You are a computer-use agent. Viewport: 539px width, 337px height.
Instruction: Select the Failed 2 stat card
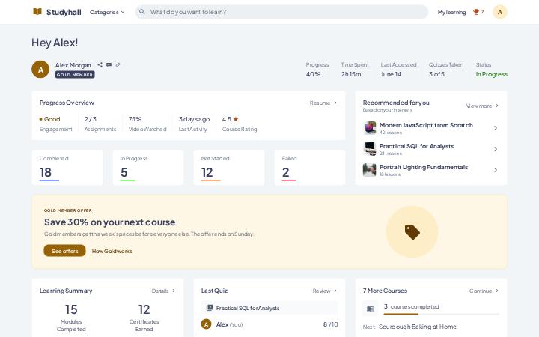(310, 168)
